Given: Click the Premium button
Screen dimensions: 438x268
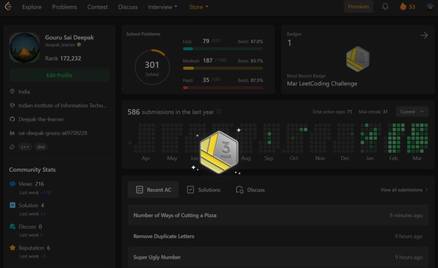Looking at the screenshot, I should coord(359,7).
